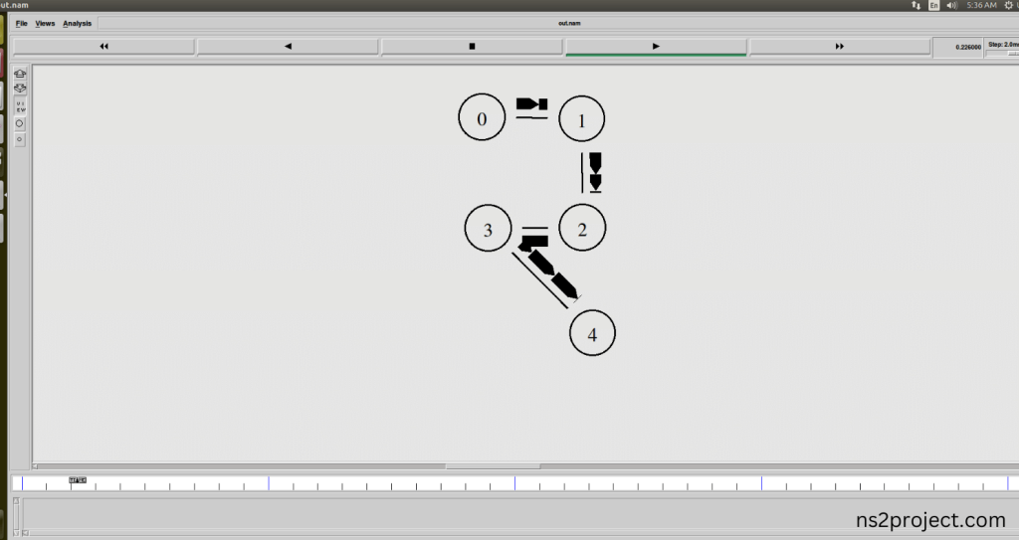
Task: Click the packet between node 0 and 1
Action: (x=531, y=104)
